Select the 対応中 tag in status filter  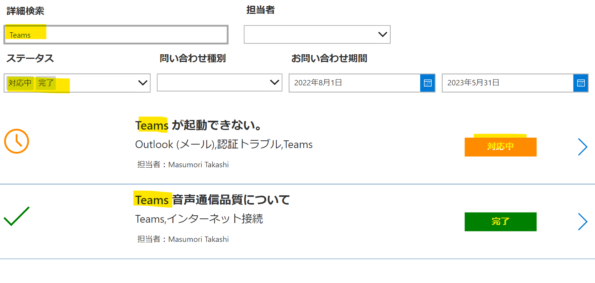(20, 83)
